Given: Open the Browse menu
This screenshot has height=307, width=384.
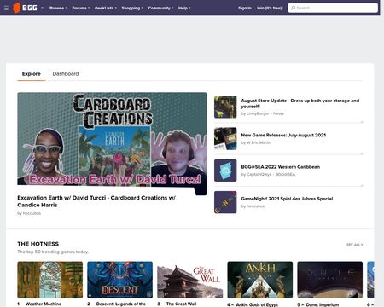Looking at the screenshot, I should [x=58, y=8].
